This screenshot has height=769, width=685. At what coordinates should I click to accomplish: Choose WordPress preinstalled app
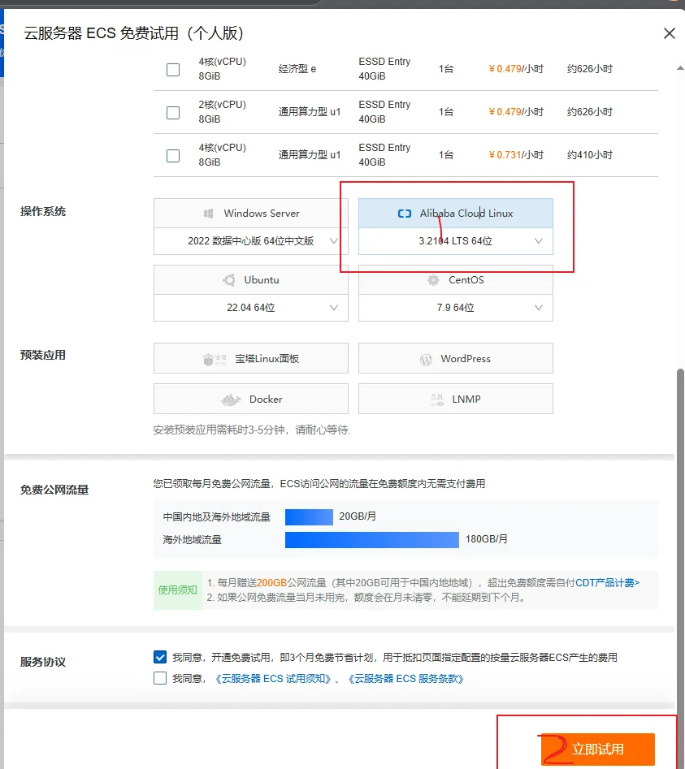(x=455, y=358)
